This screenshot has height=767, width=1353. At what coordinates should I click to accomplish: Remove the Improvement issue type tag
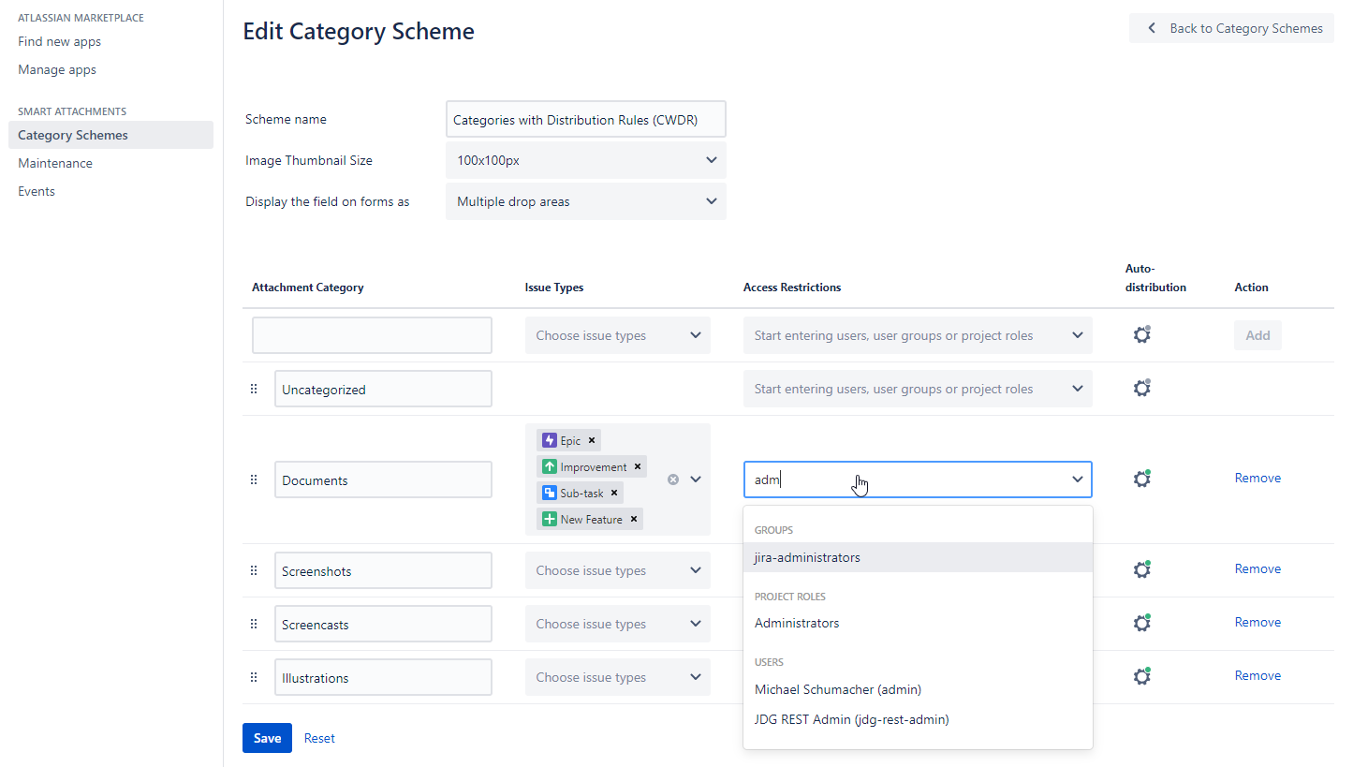[x=638, y=466]
